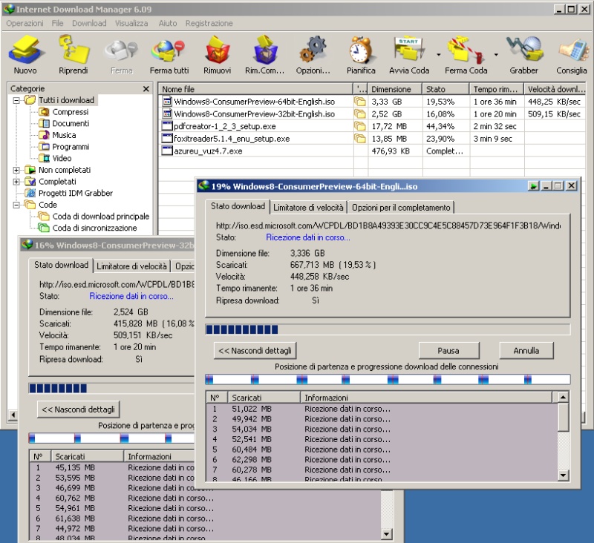
Task: Expand the Non completati tree node
Action: (x=16, y=170)
